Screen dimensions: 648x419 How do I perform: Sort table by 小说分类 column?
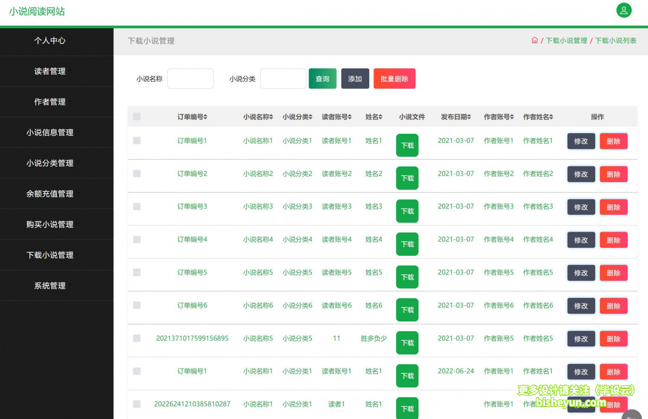(310, 117)
